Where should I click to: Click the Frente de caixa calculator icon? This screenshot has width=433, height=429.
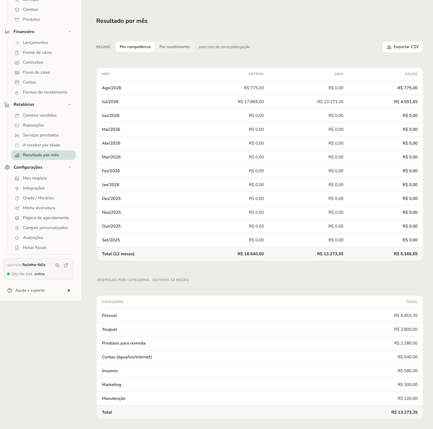(x=17, y=53)
